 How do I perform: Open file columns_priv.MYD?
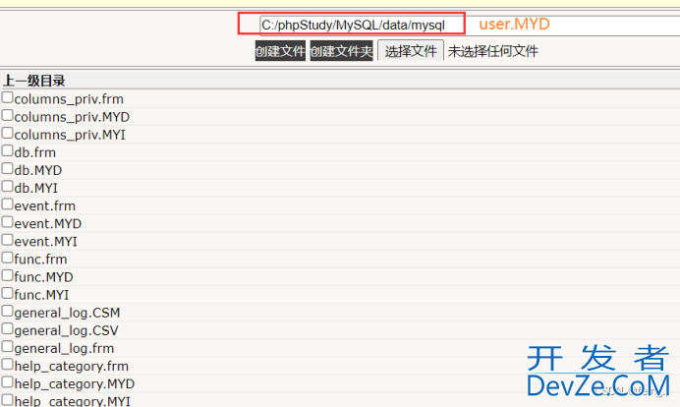click(72, 117)
